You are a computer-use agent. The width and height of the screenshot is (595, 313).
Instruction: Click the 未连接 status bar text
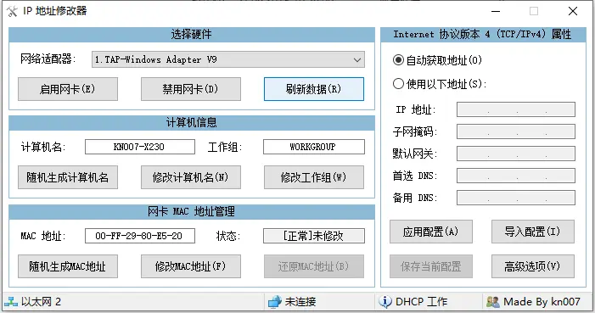(300, 302)
